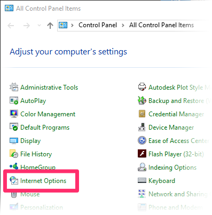Click the Internet Options globe icon

pos(14,180)
